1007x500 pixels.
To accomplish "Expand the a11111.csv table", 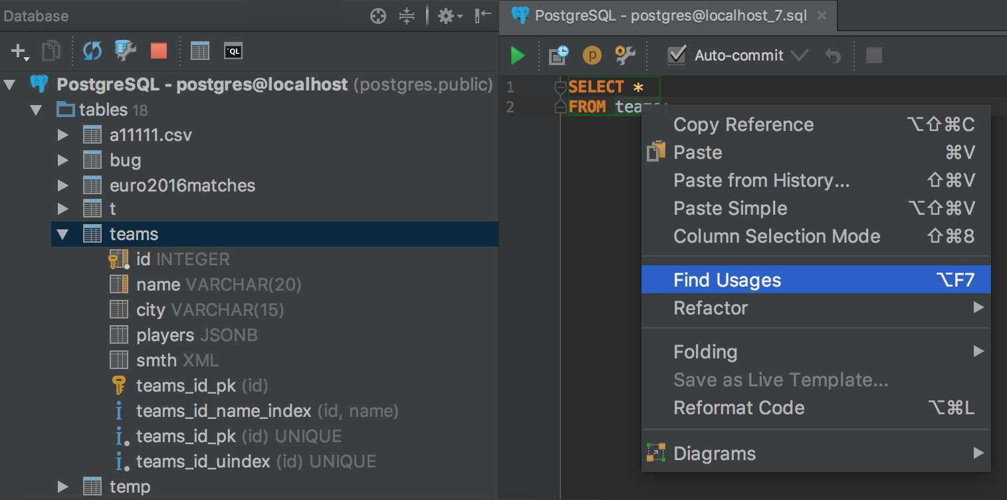I will [x=63, y=135].
